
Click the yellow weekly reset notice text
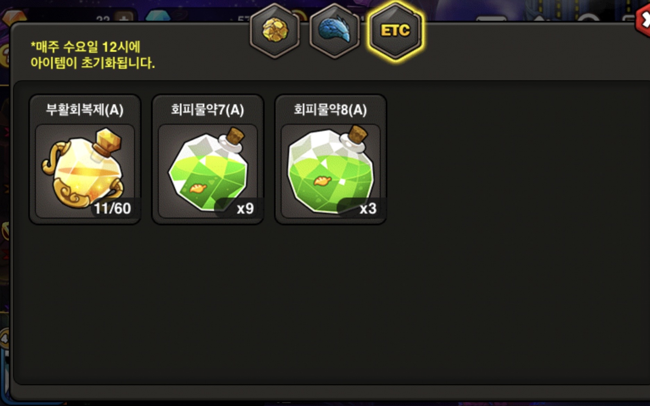93,55
